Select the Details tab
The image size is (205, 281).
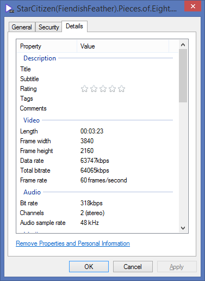point(74,26)
